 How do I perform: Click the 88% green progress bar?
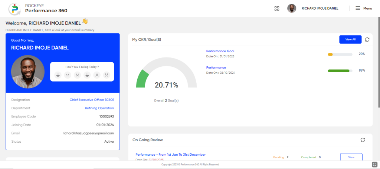[x=340, y=71]
